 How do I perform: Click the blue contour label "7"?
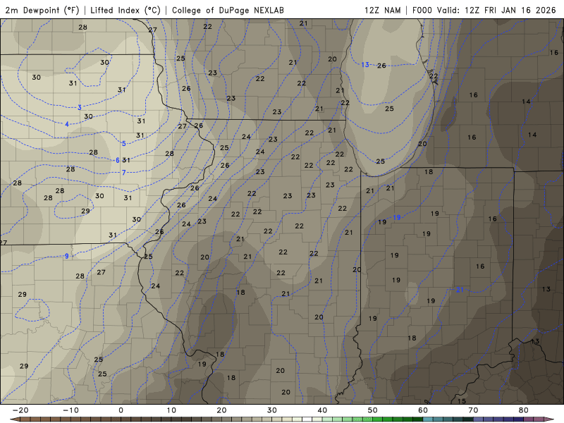(124, 172)
